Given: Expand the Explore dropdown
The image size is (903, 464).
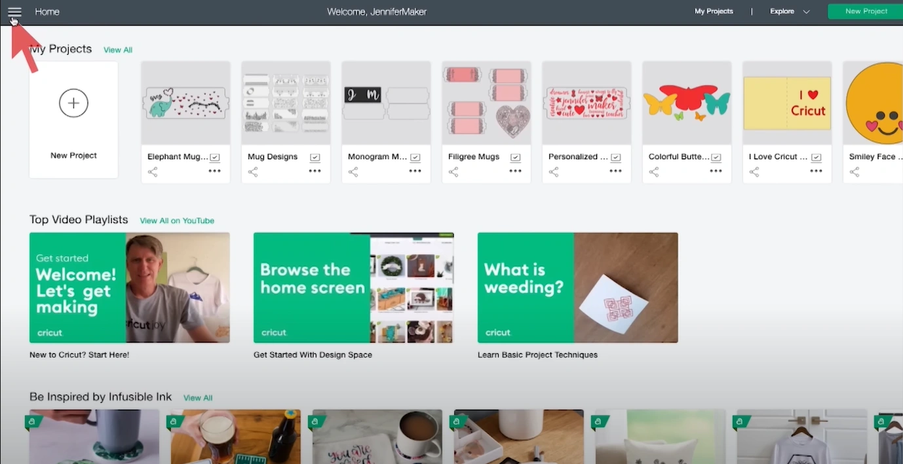Looking at the screenshot, I should tap(790, 12).
